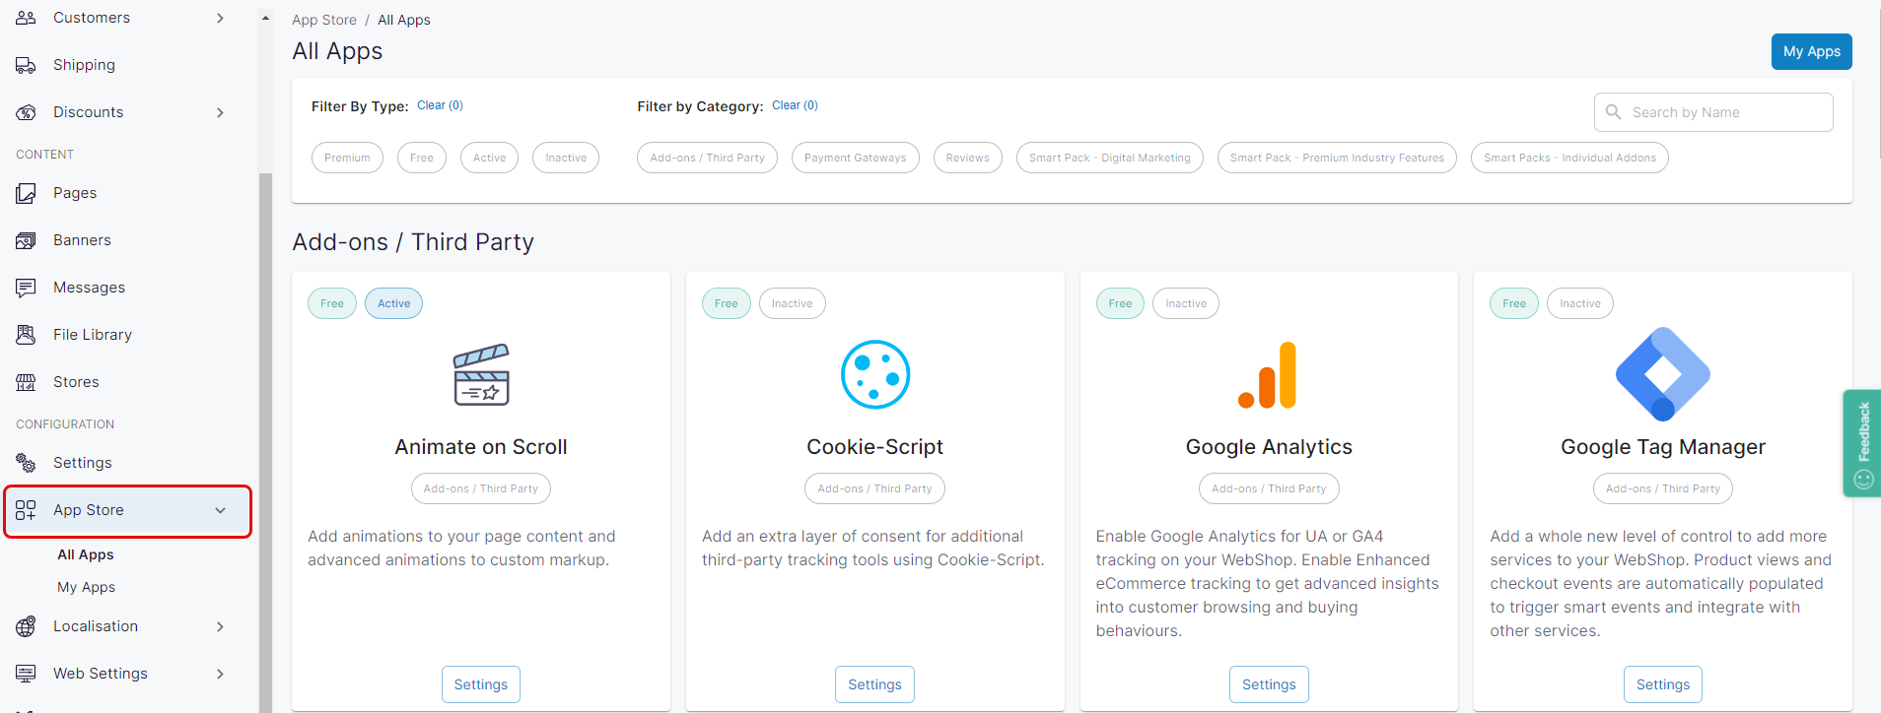Click the Discounts icon in sidebar
This screenshot has height=713, width=1881.
pos(26,112)
